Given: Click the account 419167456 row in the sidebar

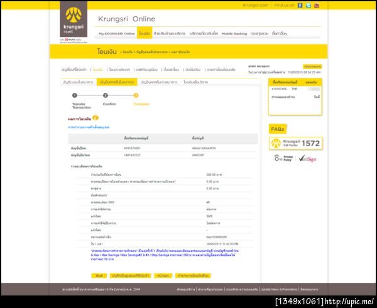Looking at the screenshot, I should tap(295, 89).
